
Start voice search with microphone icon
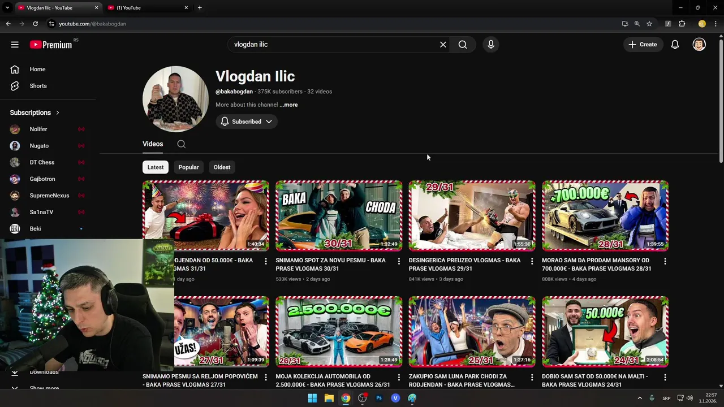(490, 45)
